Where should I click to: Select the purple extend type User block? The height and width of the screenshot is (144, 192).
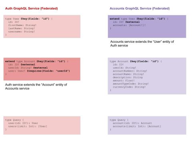tap(147, 26)
